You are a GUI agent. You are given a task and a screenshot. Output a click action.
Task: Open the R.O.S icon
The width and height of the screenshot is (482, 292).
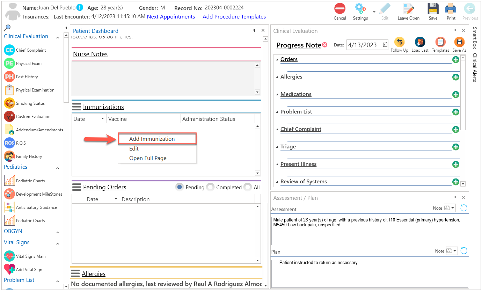coord(9,143)
